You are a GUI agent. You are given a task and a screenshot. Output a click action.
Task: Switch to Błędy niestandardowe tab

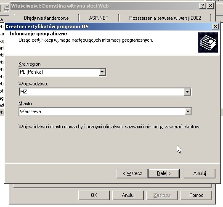[x=46, y=18]
